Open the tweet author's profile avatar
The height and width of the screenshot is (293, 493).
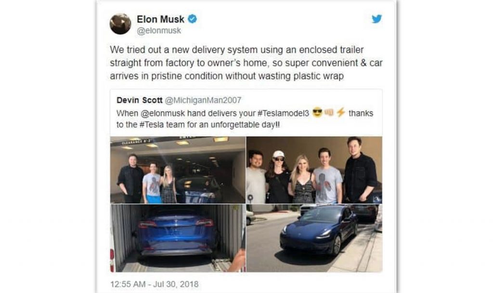[x=120, y=24]
